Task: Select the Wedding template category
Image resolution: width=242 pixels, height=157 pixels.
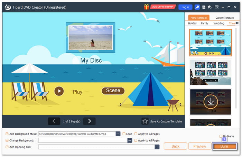Action: (x=219, y=23)
